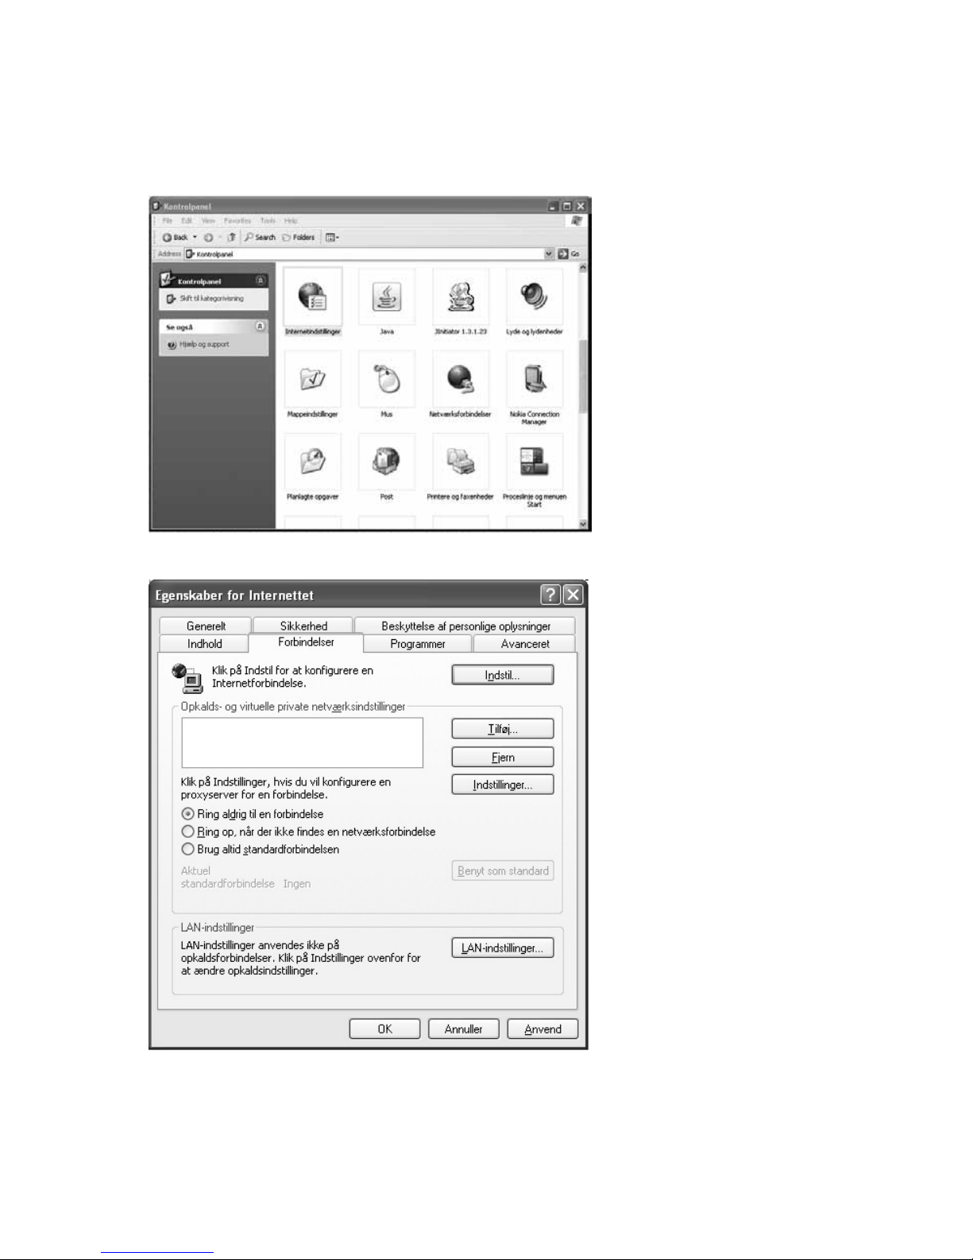Expand the Back history dropdown arrow
The image size is (973, 1260).
coord(195,237)
